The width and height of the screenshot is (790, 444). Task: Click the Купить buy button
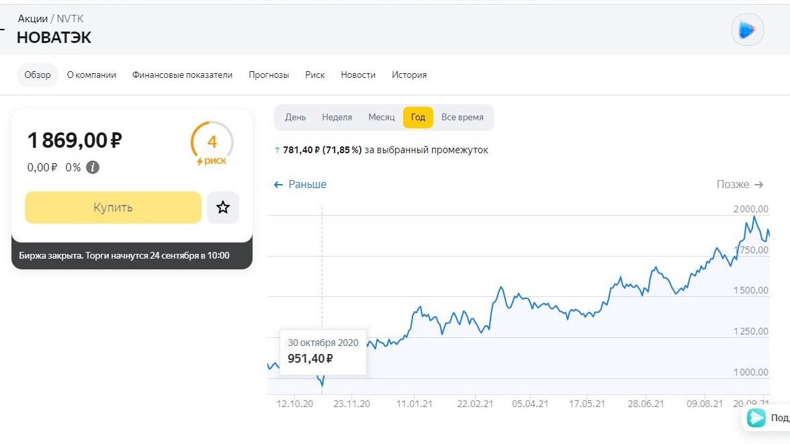pos(113,207)
